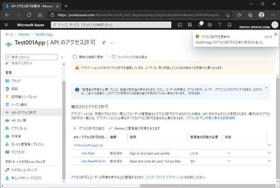Open the browser favorites list icon
Image resolution: width=280 pixels, height=188 pixels.
(239, 15)
